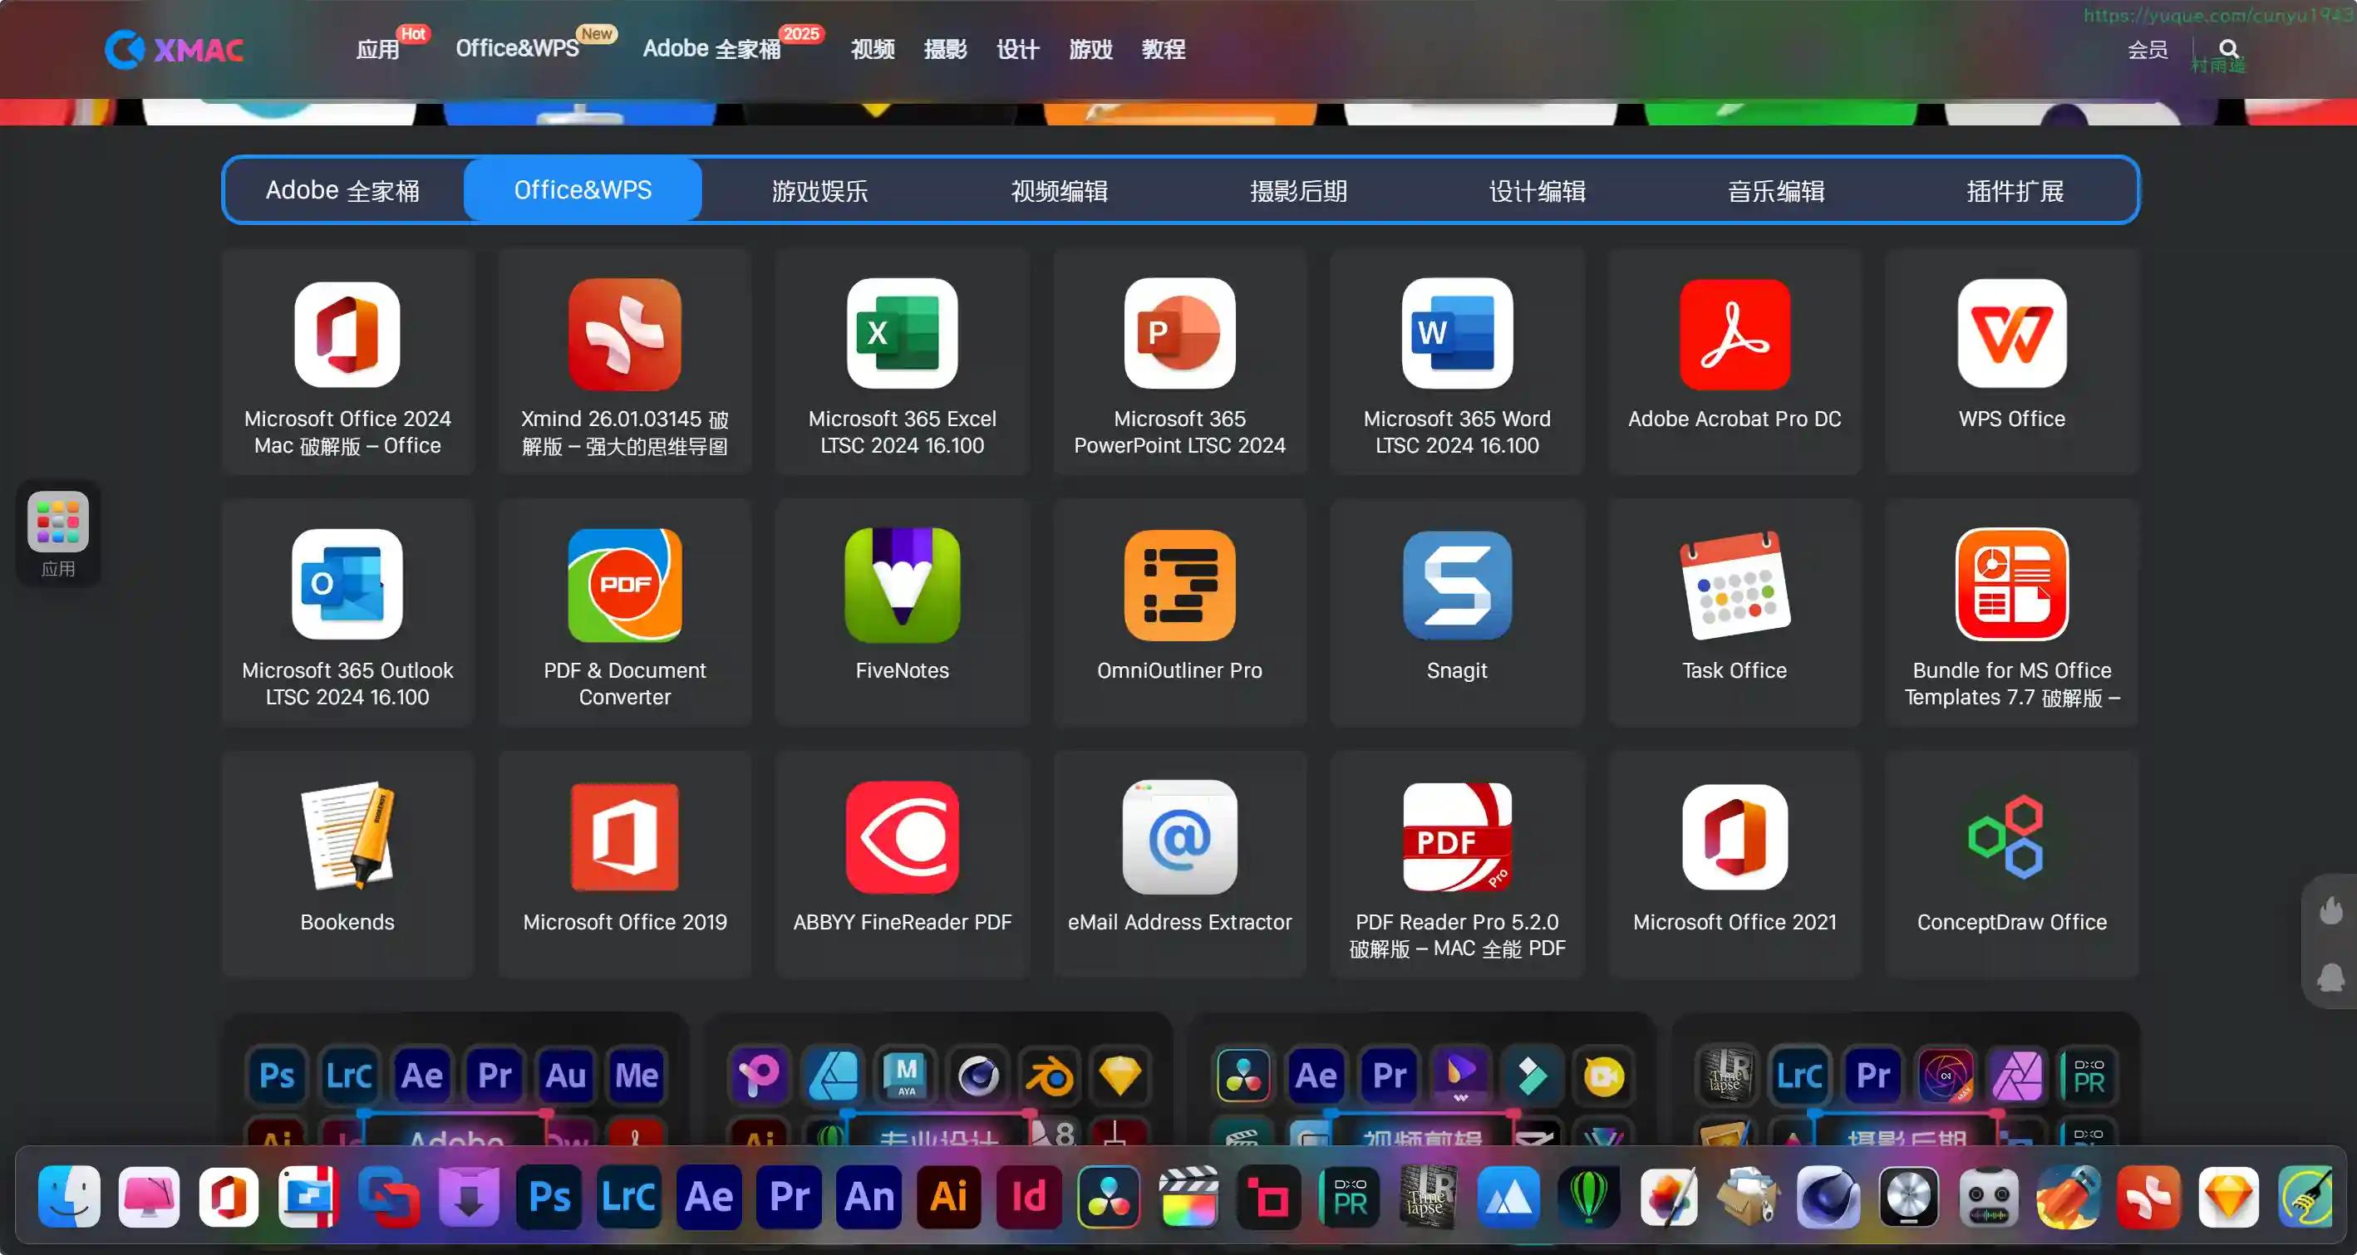
Task: Open the 应用 sidebar launcher icon
Action: click(x=57, y=523)
